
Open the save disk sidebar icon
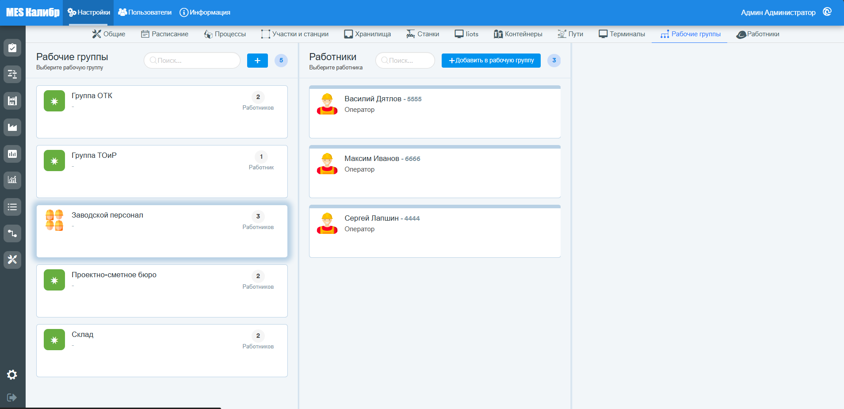(12, 101)
